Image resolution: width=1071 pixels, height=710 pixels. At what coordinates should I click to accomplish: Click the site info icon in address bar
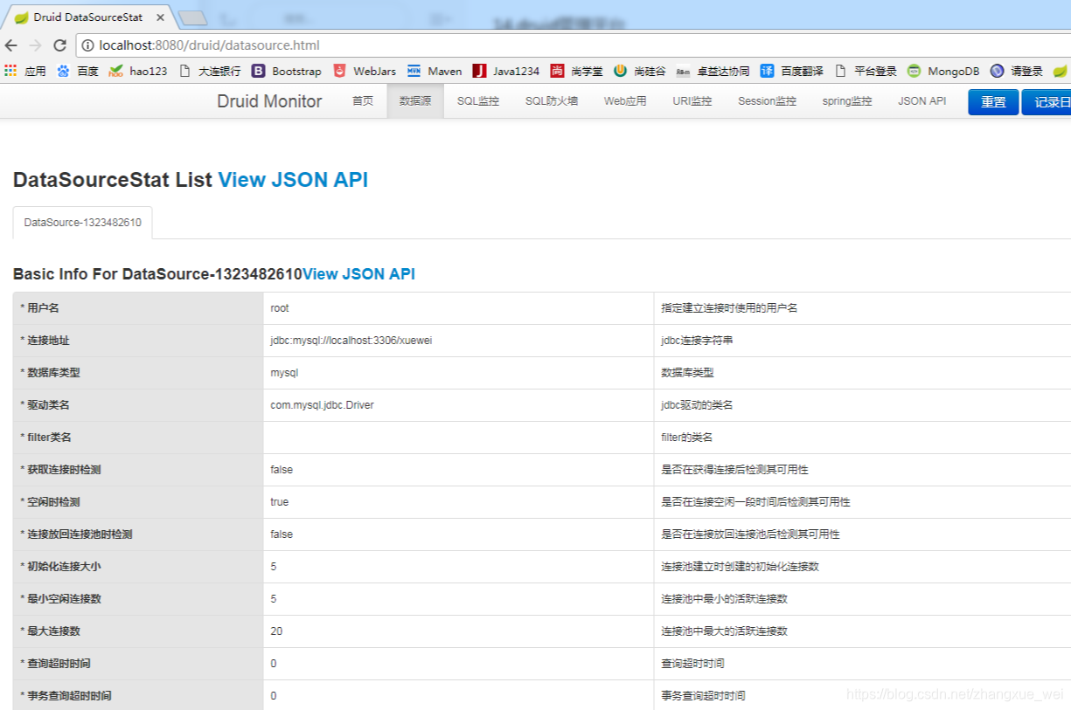pos(88,45)
